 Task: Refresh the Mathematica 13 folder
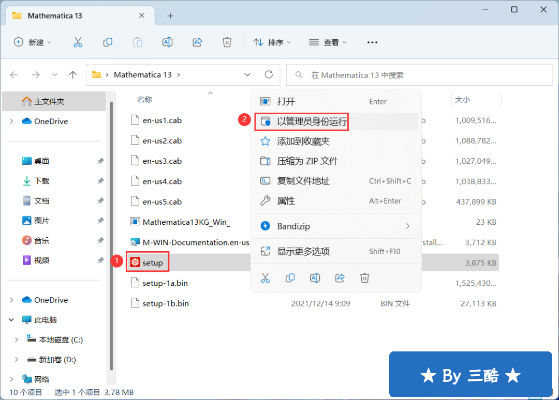click(x=269, y=75)
